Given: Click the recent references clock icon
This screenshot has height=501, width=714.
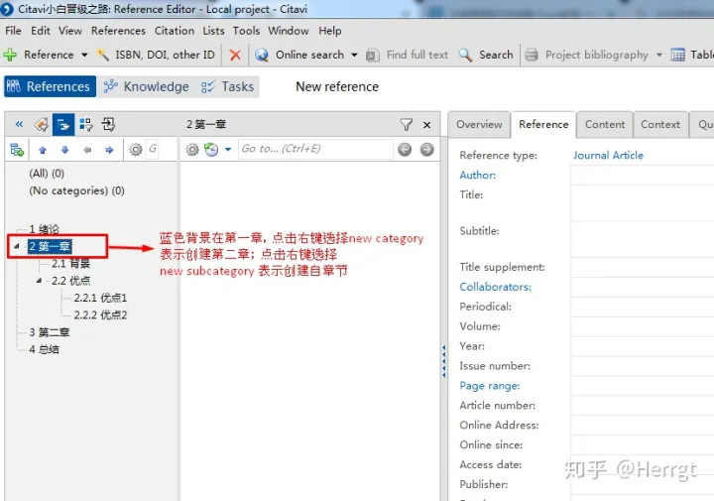Looking at the screenshot, I should pyautogui.click(x=211, y=150).
